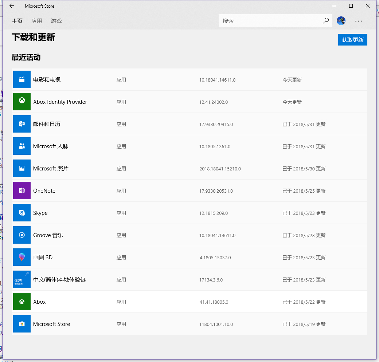Click version 41.41.18005.0
Image resolution: width=379 pixels, height=362 pixels.
tap(214, 302)
